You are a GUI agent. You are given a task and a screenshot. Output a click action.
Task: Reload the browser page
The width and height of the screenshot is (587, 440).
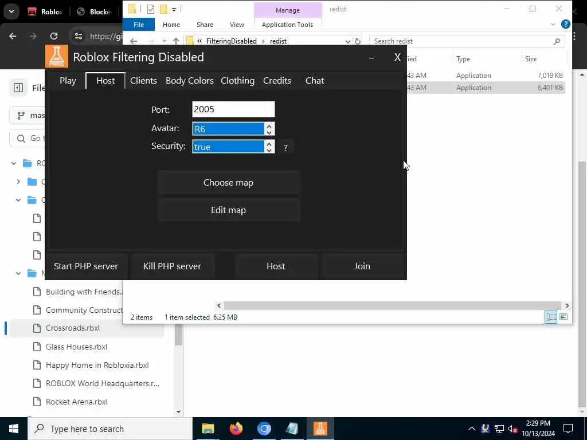(54, 36)
